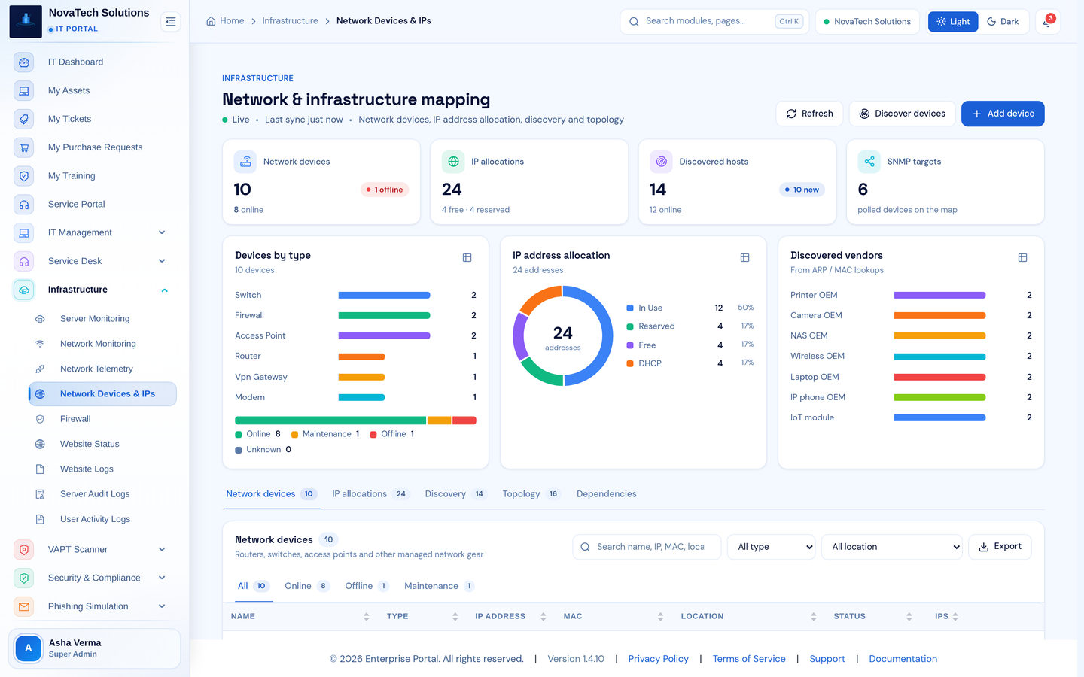This screenshot has width=1084, height=677.
Task: Click the Search name, IP, MAC field
Action: point(647,547)
